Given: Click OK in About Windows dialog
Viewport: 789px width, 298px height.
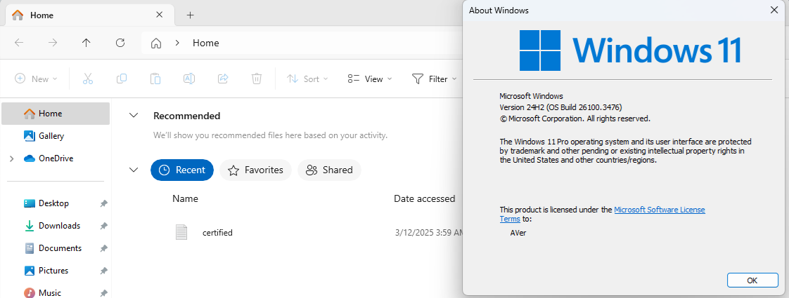Looking at the screenshot, I should pos(752,280).
